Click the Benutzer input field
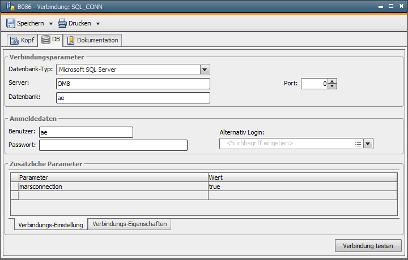This screenshot has height=260, width=408. point(86,132)
